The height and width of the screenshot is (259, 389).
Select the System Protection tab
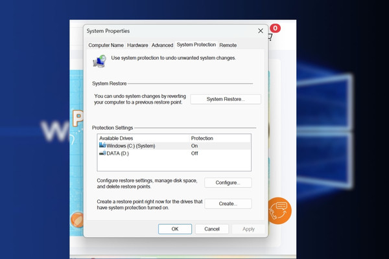tap(196, 45)
